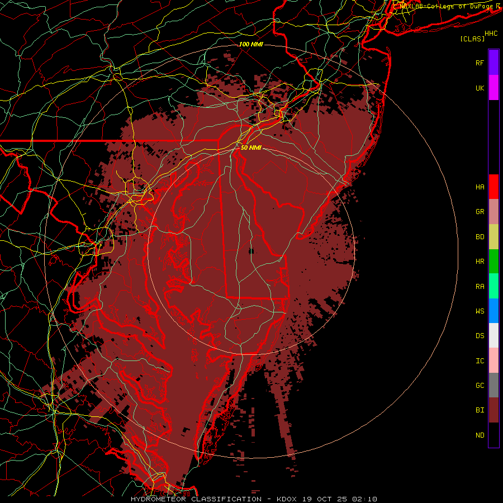503x503 pixels.
Task: Click the BD legend label
Action: point(480,236)
